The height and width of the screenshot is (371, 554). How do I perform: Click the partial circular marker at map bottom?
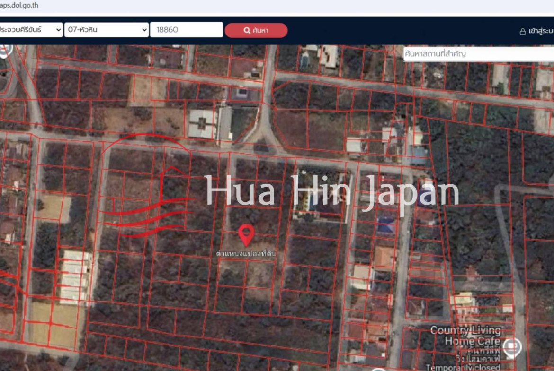[378, 369]
